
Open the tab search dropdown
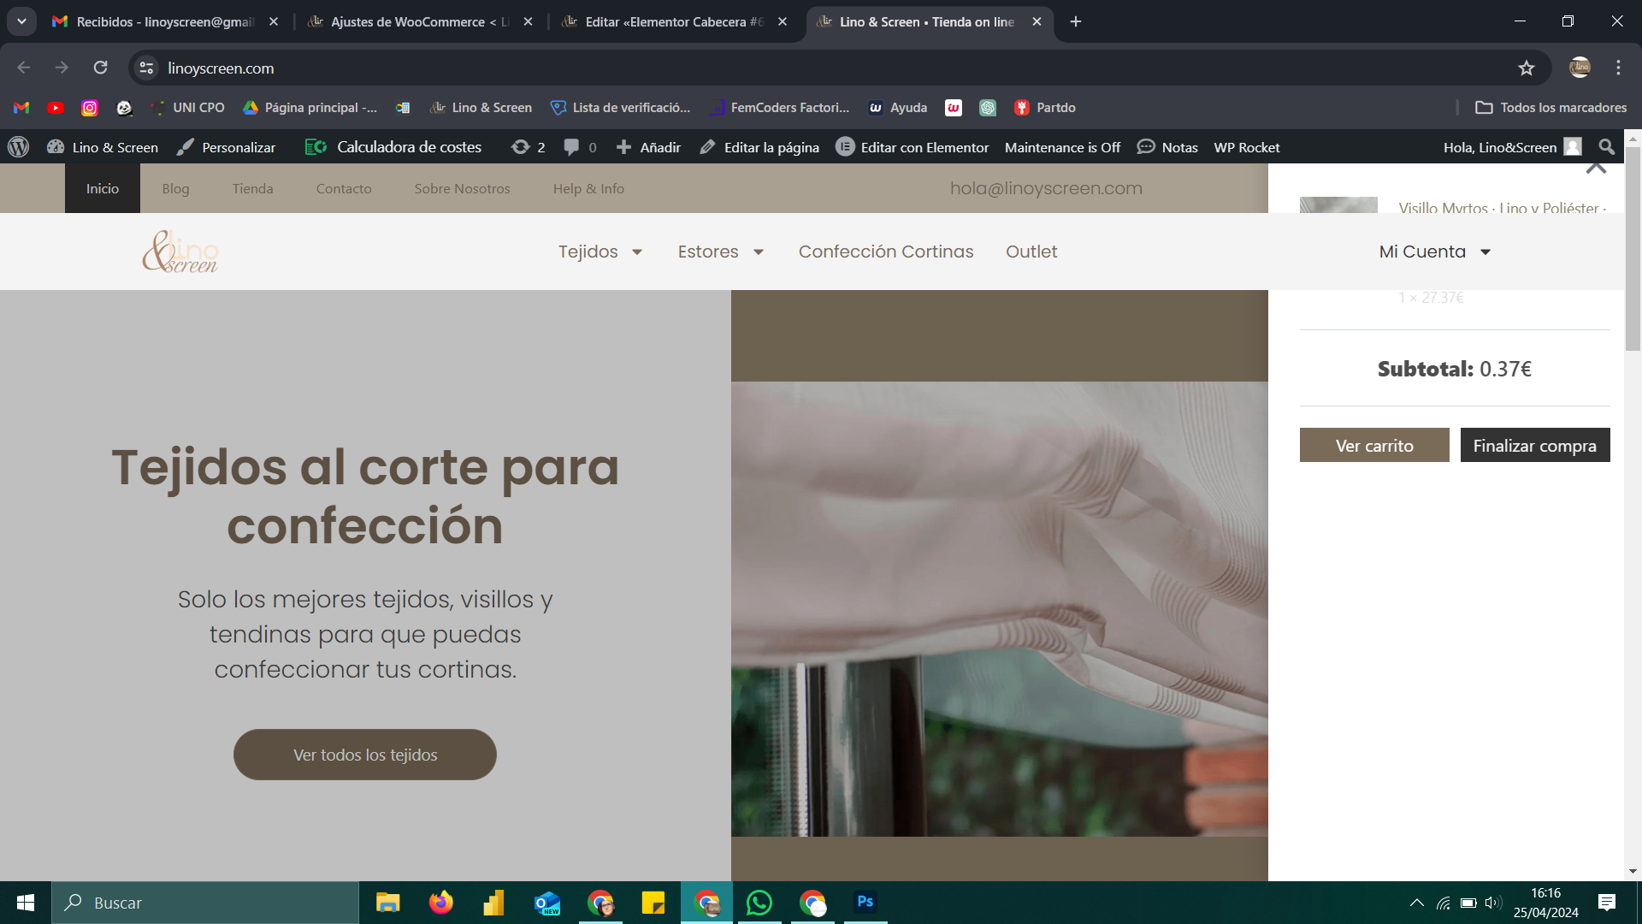[x=21, y=21]
